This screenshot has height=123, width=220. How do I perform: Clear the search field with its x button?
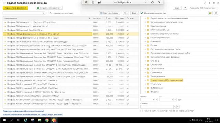44,13
